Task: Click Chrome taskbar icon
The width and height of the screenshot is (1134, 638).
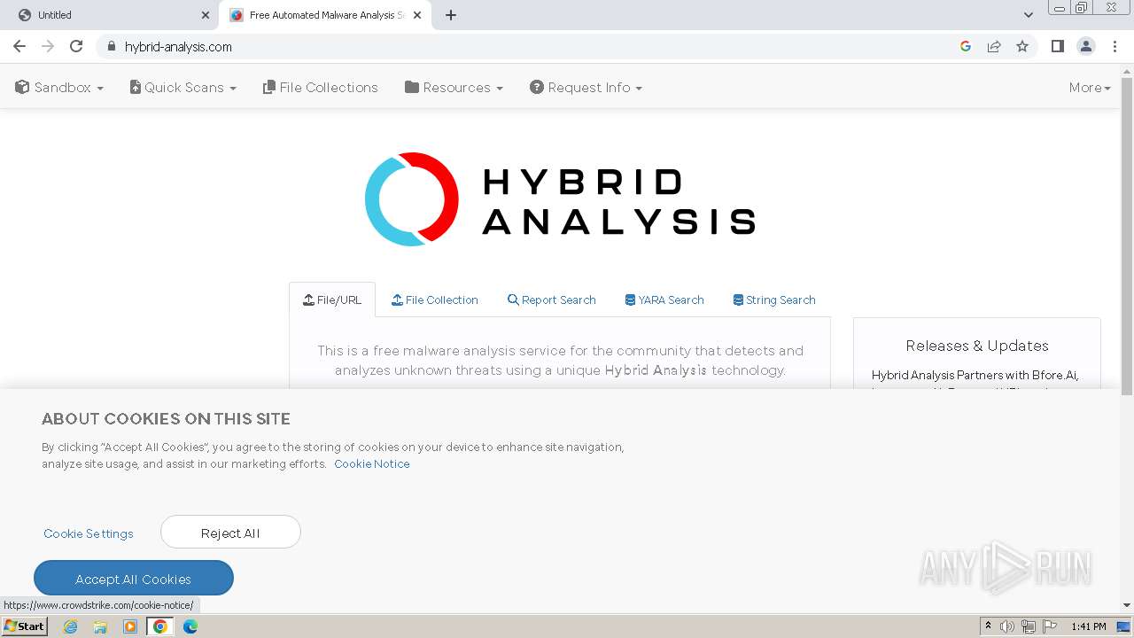Action: pos(160,626)
